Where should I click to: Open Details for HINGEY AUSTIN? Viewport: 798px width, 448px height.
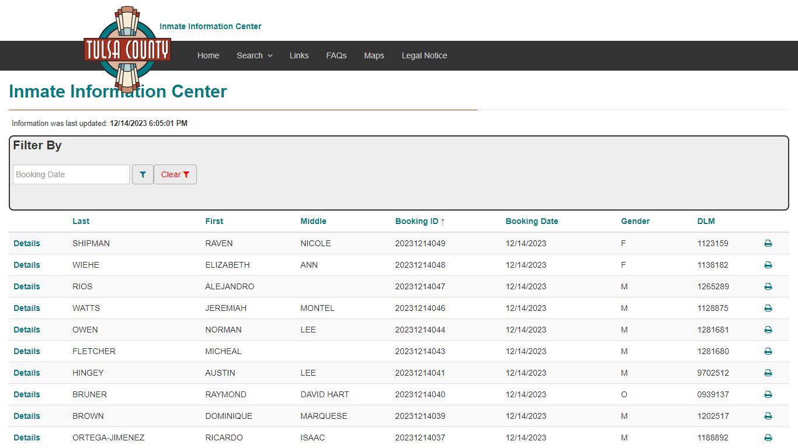click(x=27, y=373)
